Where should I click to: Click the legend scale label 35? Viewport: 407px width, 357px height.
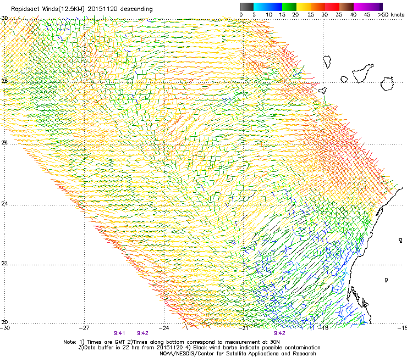point(339,15)
